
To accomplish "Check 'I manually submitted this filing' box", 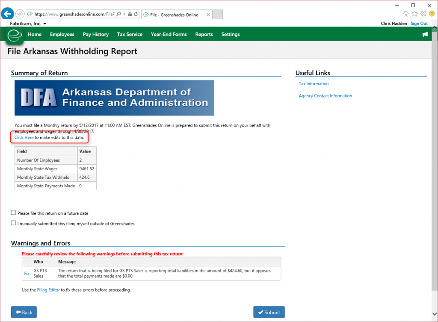I will coord(13,223).
